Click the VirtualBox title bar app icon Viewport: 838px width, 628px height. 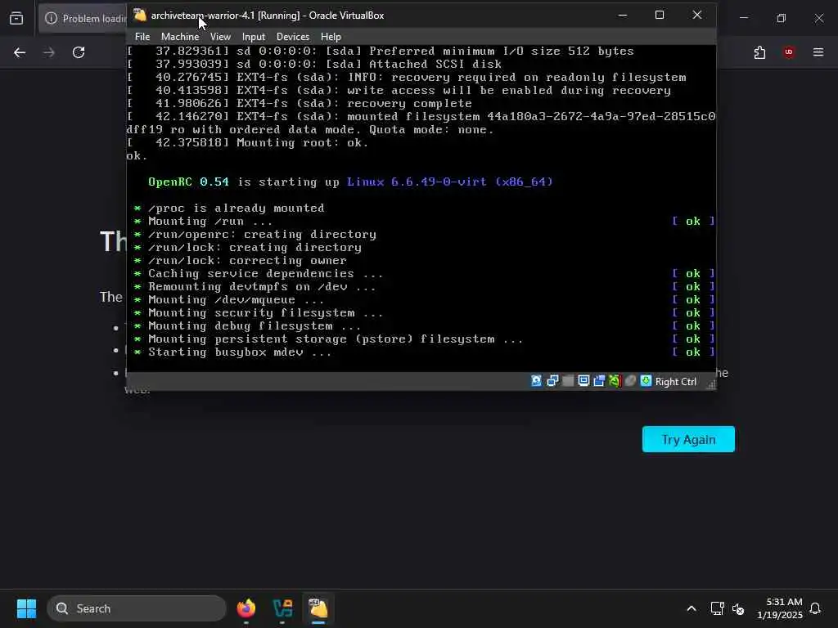(x=140, y=15)
